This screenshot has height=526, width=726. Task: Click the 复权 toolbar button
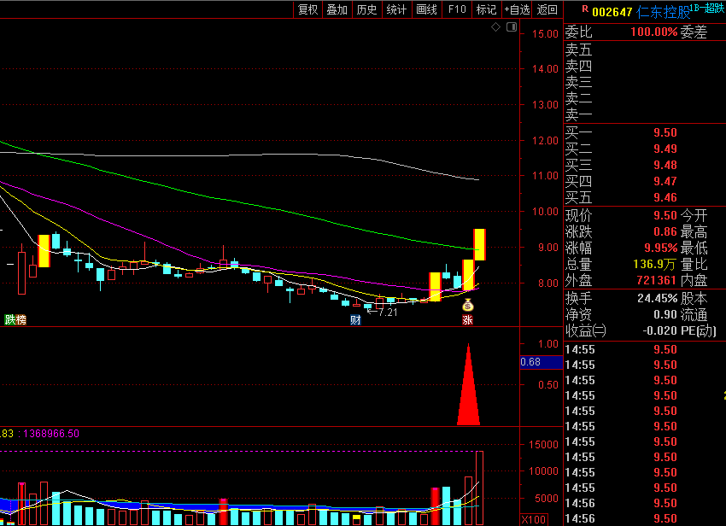pyautogui.click(x=307, y=9)
